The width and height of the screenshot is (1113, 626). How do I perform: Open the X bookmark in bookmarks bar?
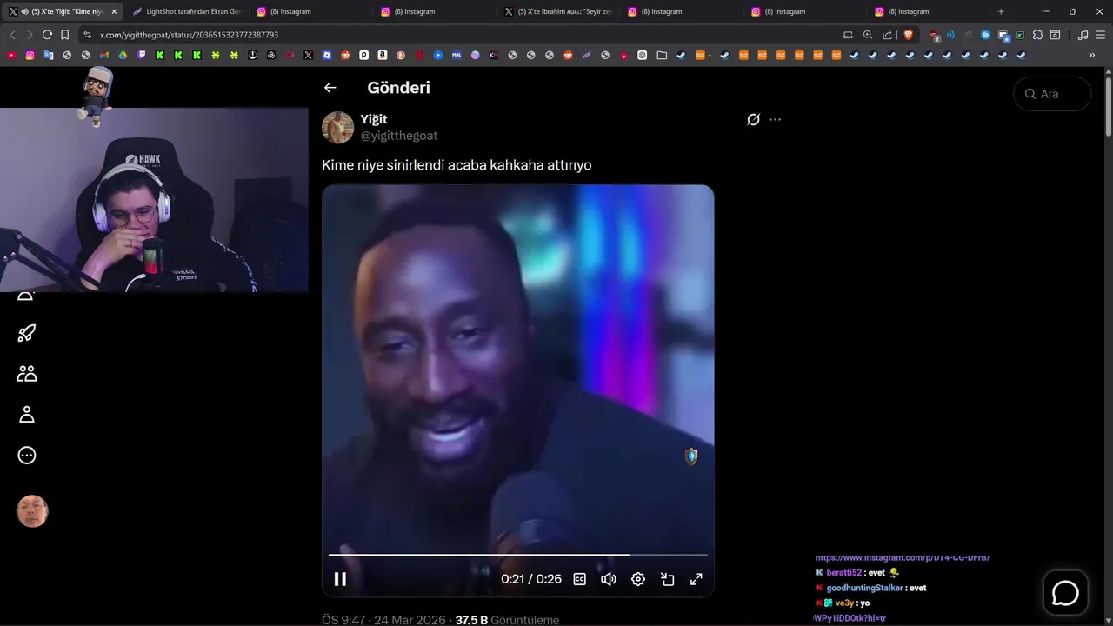(x=309, y=55)
